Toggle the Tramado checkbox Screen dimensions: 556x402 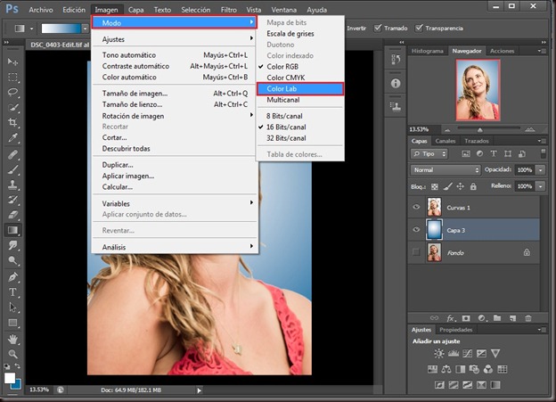pos(378,28)
